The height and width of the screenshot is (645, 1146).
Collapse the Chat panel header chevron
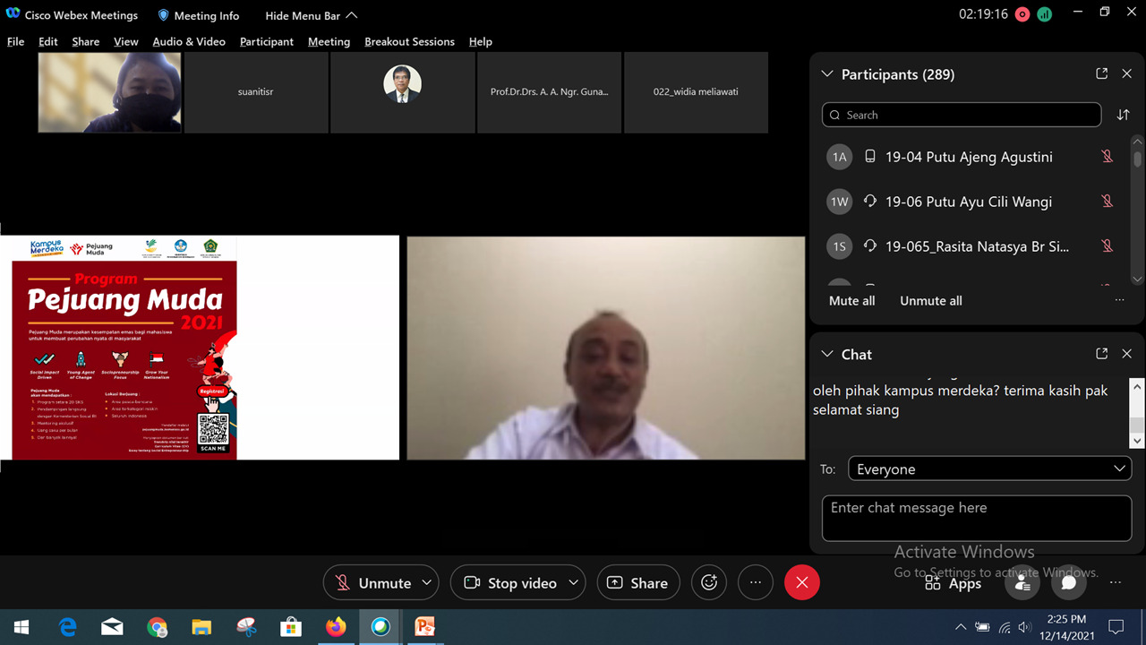[827, 354]
